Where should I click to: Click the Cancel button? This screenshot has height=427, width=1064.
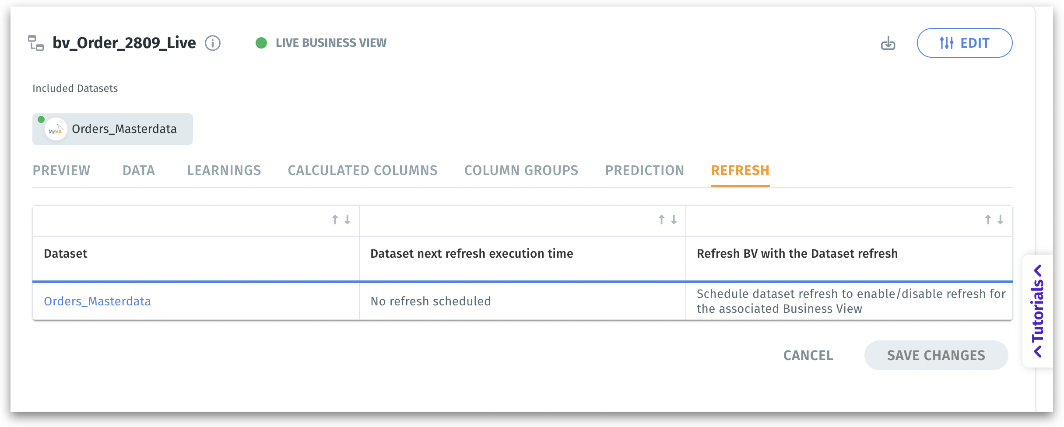tap(808, 355)
